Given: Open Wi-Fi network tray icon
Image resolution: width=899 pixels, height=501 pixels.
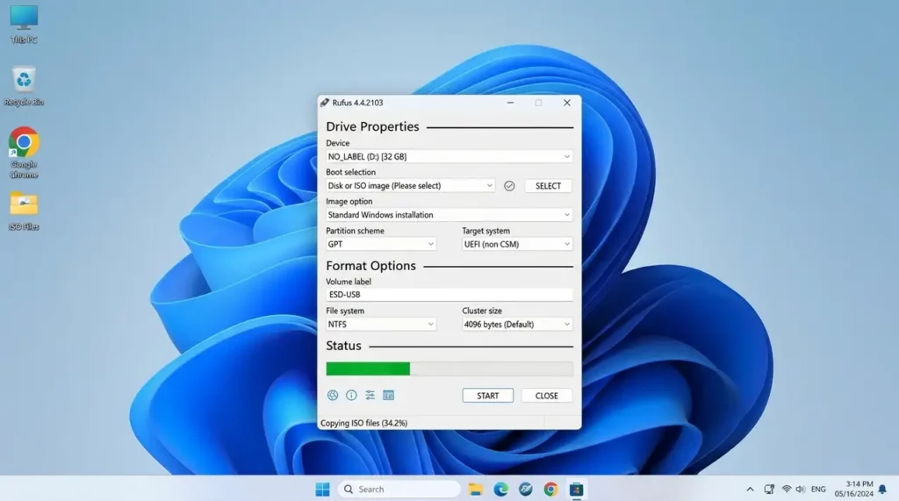Looking at the screenshot, I should coord(787,489).
